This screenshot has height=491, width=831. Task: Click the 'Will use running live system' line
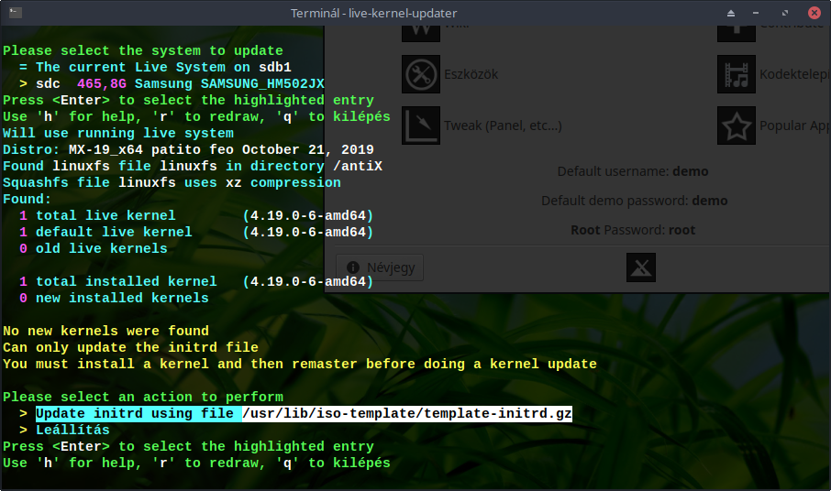[118, 133]
